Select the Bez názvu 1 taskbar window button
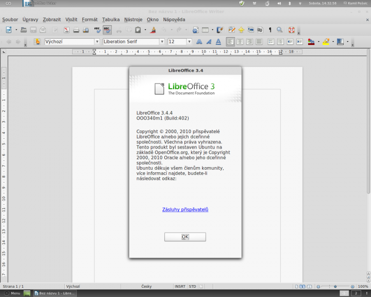This screenshot has width=371, height=297. tap(55, 293)
